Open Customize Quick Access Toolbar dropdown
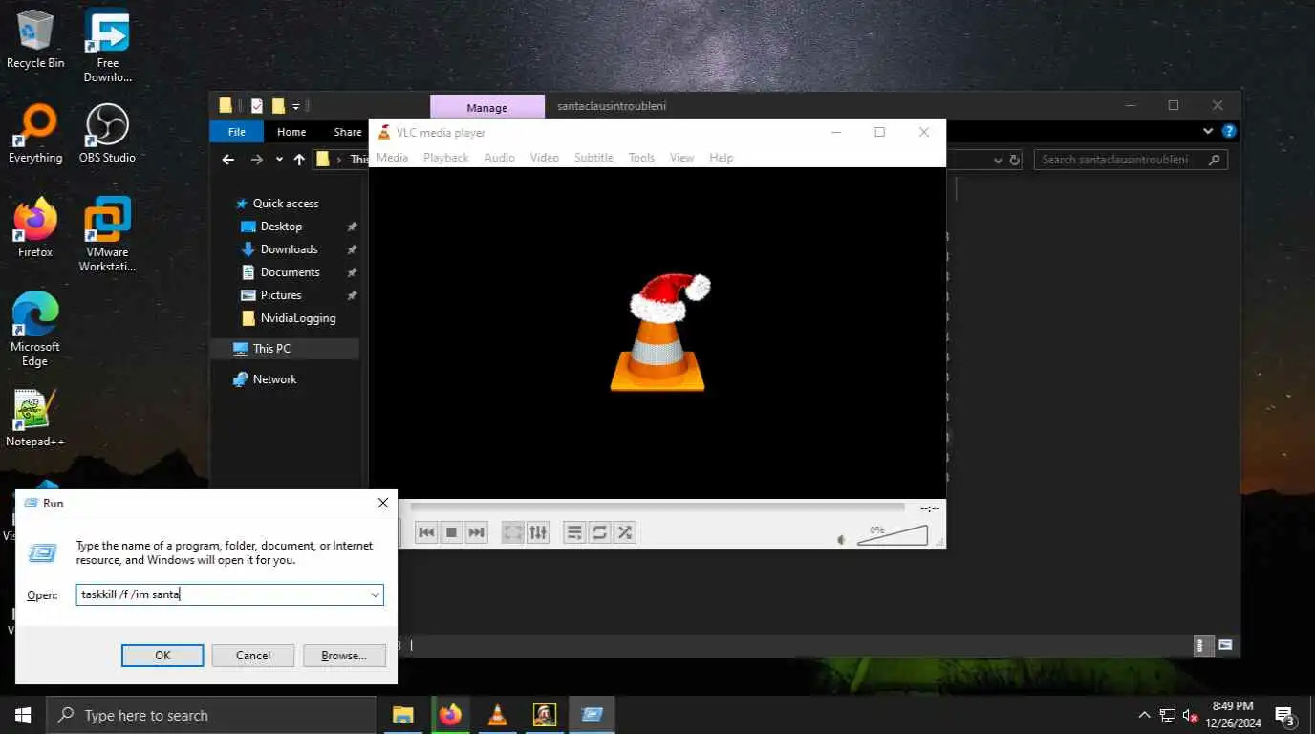Image resolution: width=1315 pixels, height=734 pixels. [296, 106]
